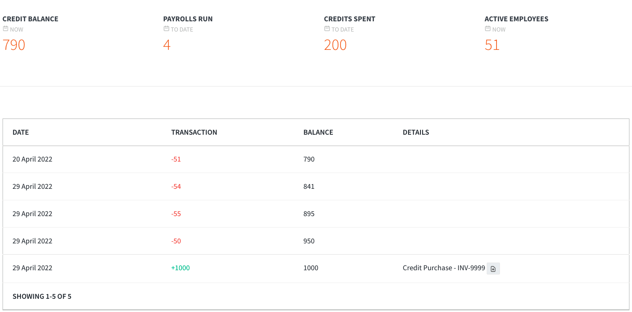Open Credit Purchase - INV-9999 details
Screen dimensions: 632x312
444,268
